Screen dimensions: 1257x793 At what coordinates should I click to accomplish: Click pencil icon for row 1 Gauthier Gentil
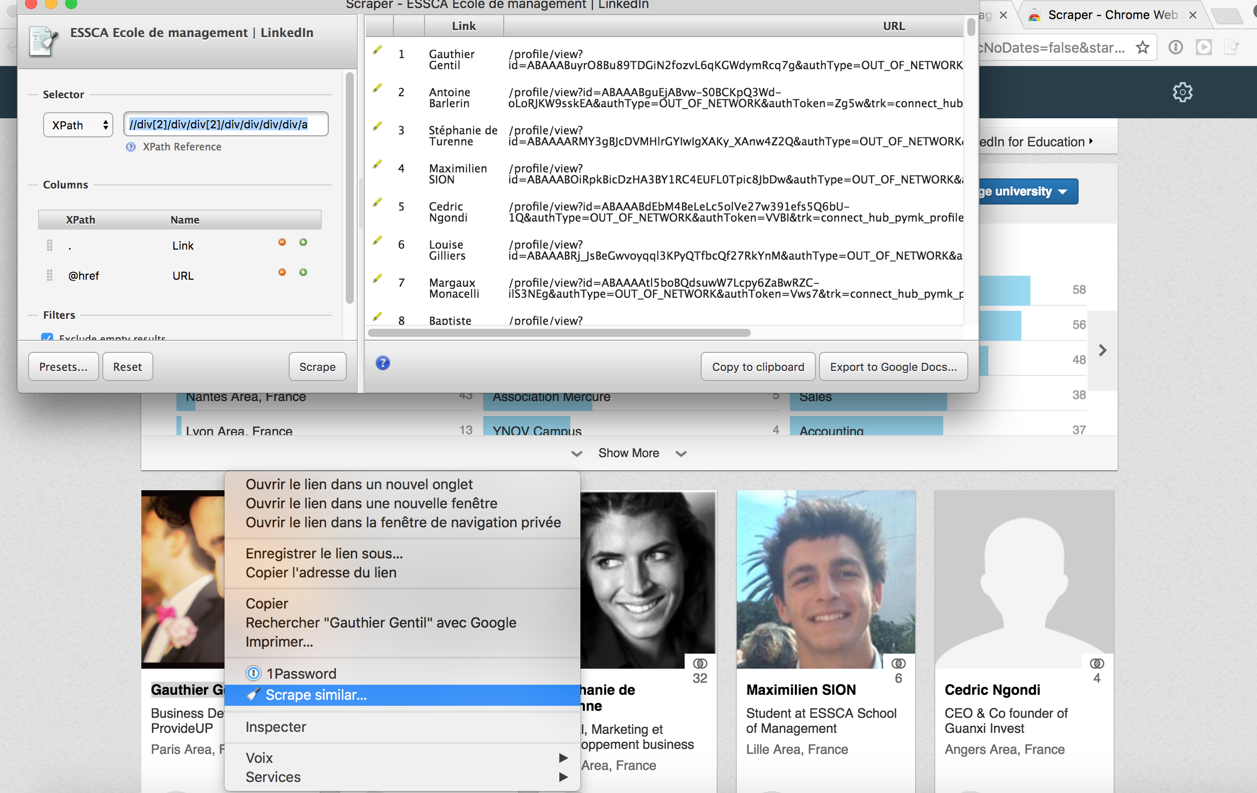point(377,50)
